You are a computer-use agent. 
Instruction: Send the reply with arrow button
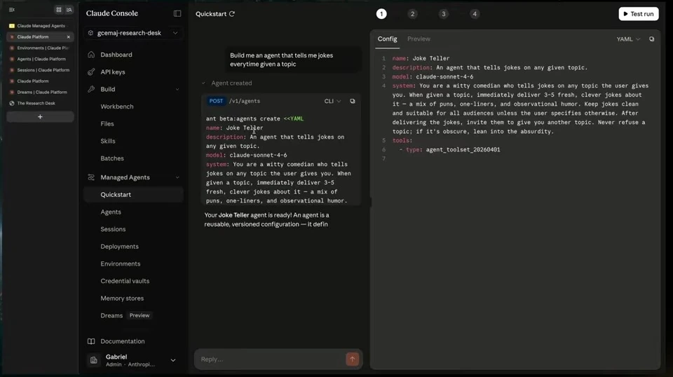pos(353,359)
